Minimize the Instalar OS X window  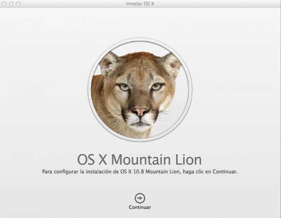[11, 3]
